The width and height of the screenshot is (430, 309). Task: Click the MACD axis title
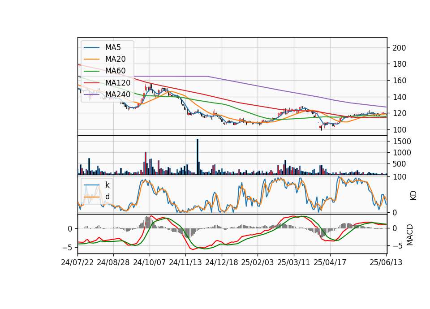[x=410, y=235]
